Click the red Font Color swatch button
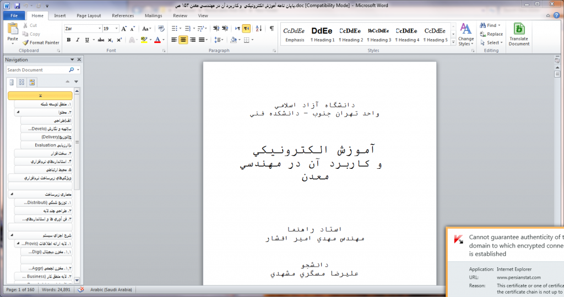The image size is (564, 297). [x=157, y=40]
